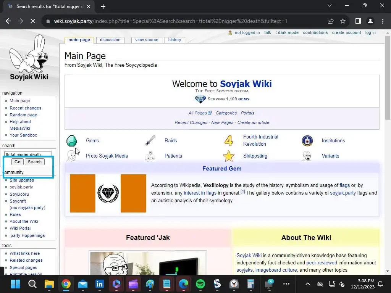This screenshot has width=391, height=293.
Task: Click the Search button in the sidebar
Action: pyautogui.click(x=35, y=162)
